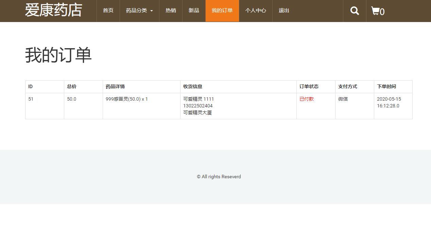The height and width of the screenshot is (225, 431).
Task: Click the 已付款 order status text
Action: point(306,99)
